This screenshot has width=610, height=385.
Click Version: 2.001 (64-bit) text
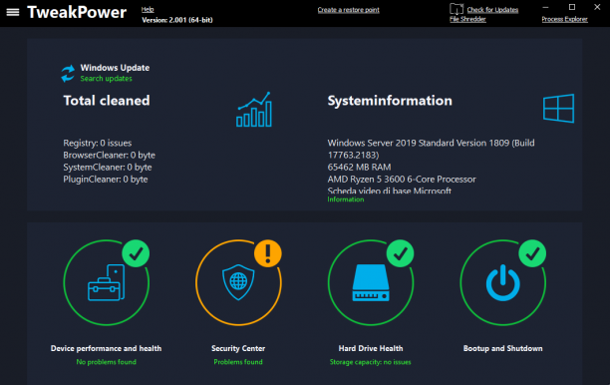click(x=177, y=20)
